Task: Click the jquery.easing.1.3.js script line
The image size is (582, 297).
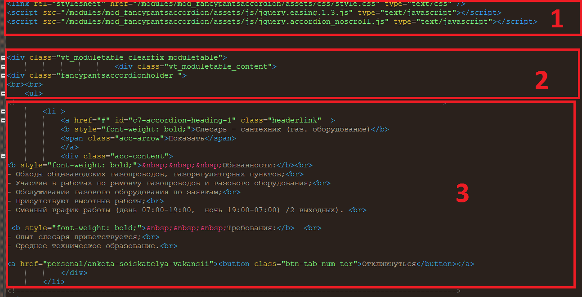Action: click(x=254, y=13)
